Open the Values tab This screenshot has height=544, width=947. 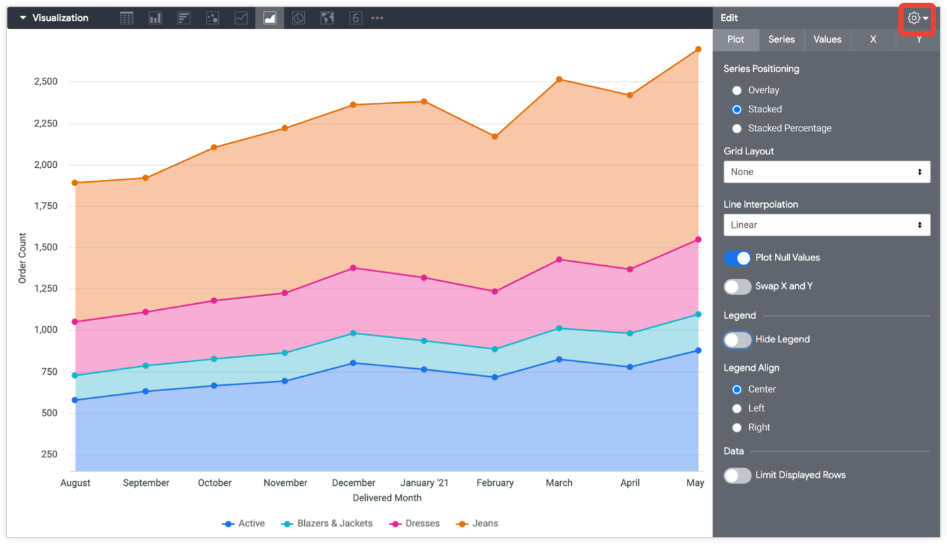point(827,40)
